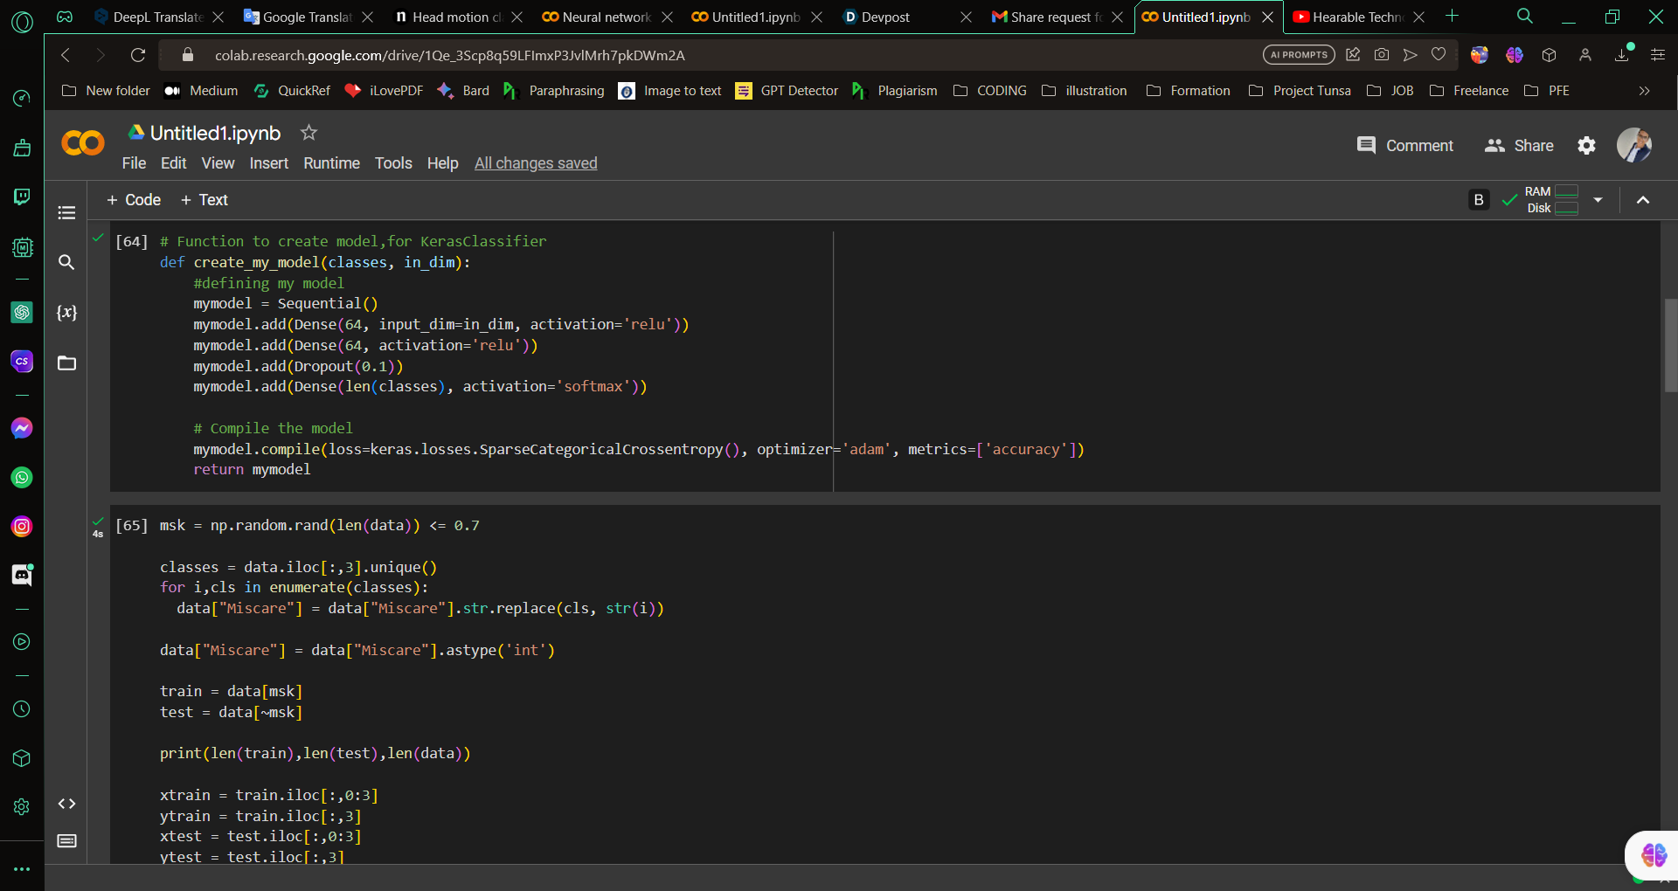This screenshot has width=1678, height=891.
Task: Show more bookmarks with double chevron
Action: point(1644,91)
